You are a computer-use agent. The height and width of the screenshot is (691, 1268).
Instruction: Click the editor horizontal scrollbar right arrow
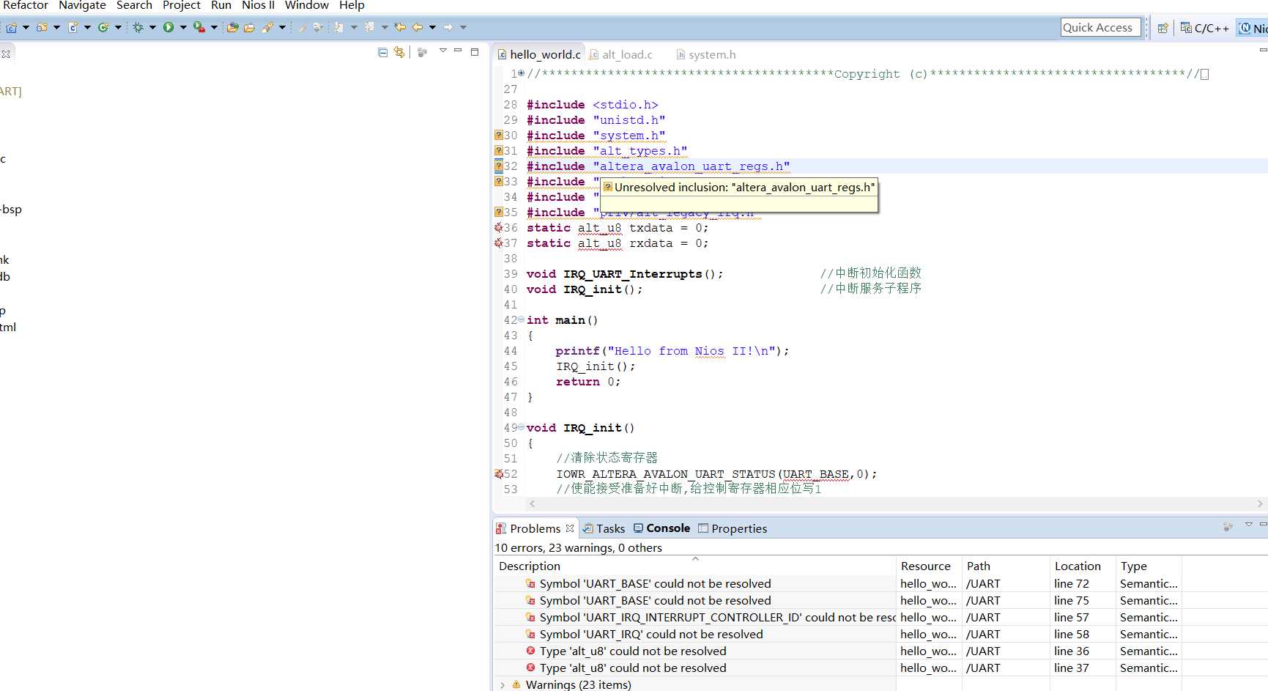point(1260,503)
